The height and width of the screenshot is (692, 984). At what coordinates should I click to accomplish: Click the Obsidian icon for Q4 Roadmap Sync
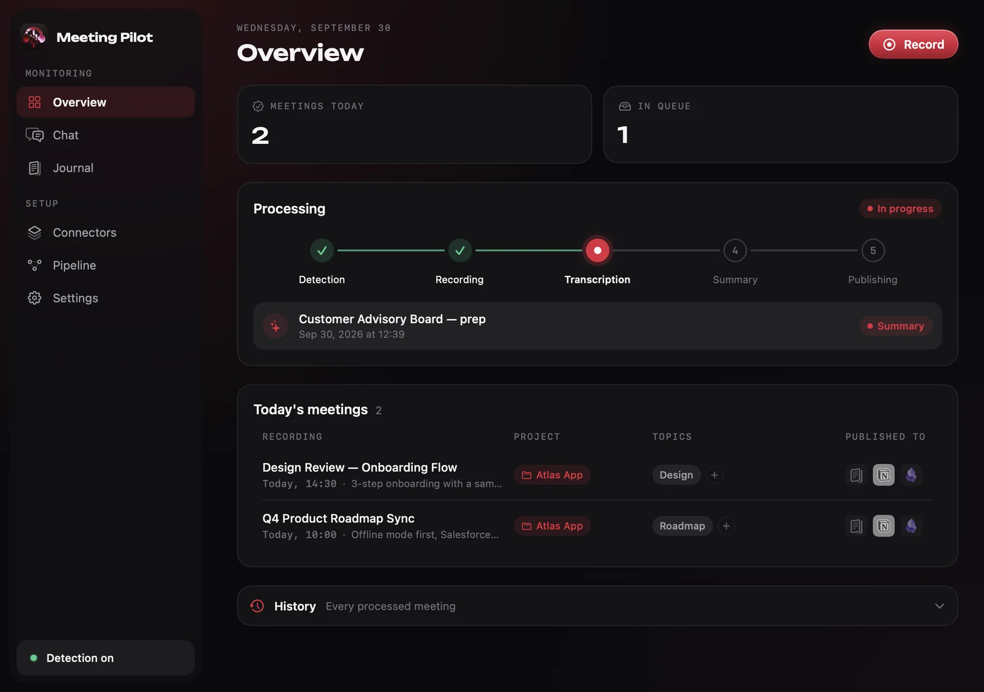[x=911, y=525]
